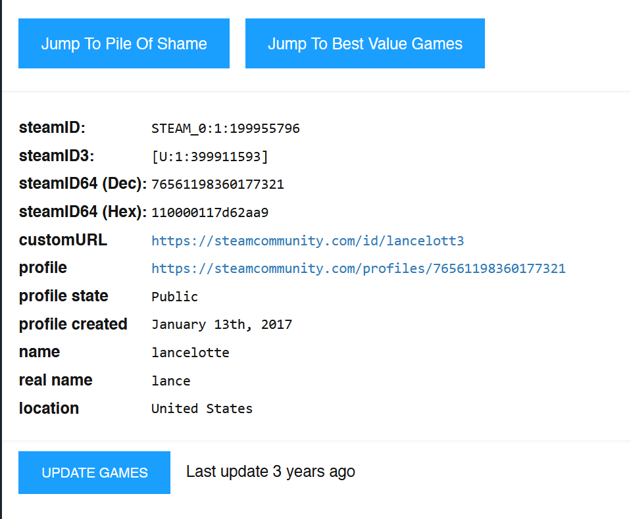The height and width of the screenshot is (519, 631).
Task: Click the real name value lance
Action: pos(170,381)
